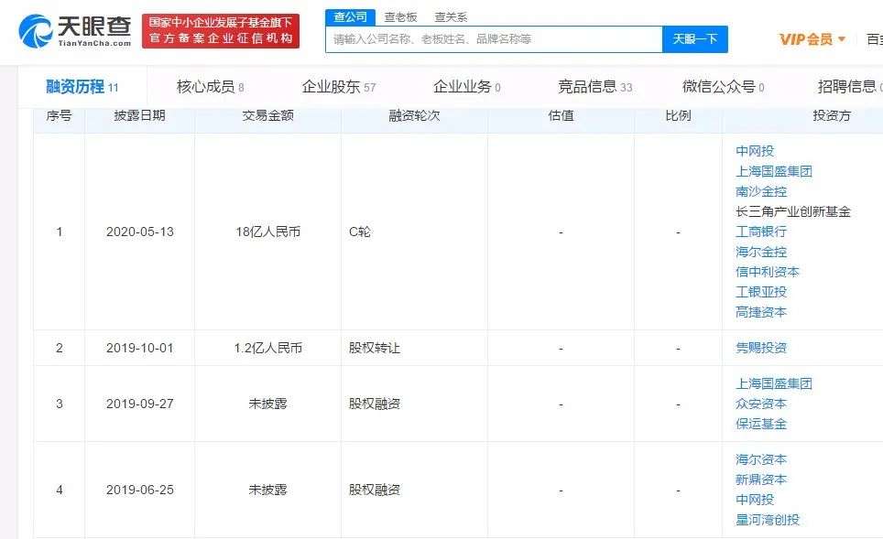Open the 工银亚投 investor link
883x539 pixels.
[x=761, y=293]
